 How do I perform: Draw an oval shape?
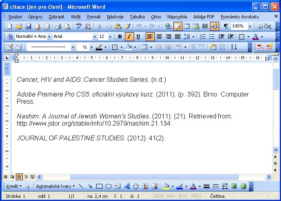109,186
